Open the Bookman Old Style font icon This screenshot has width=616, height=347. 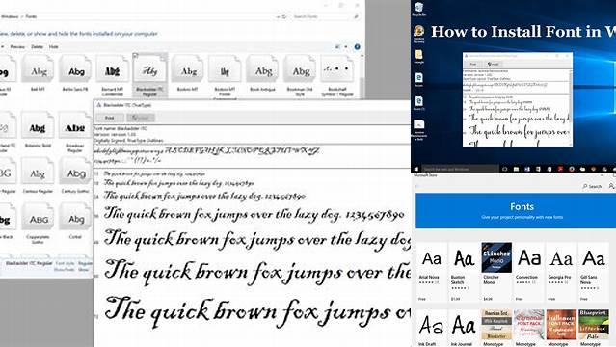click(x=300, y=70)
